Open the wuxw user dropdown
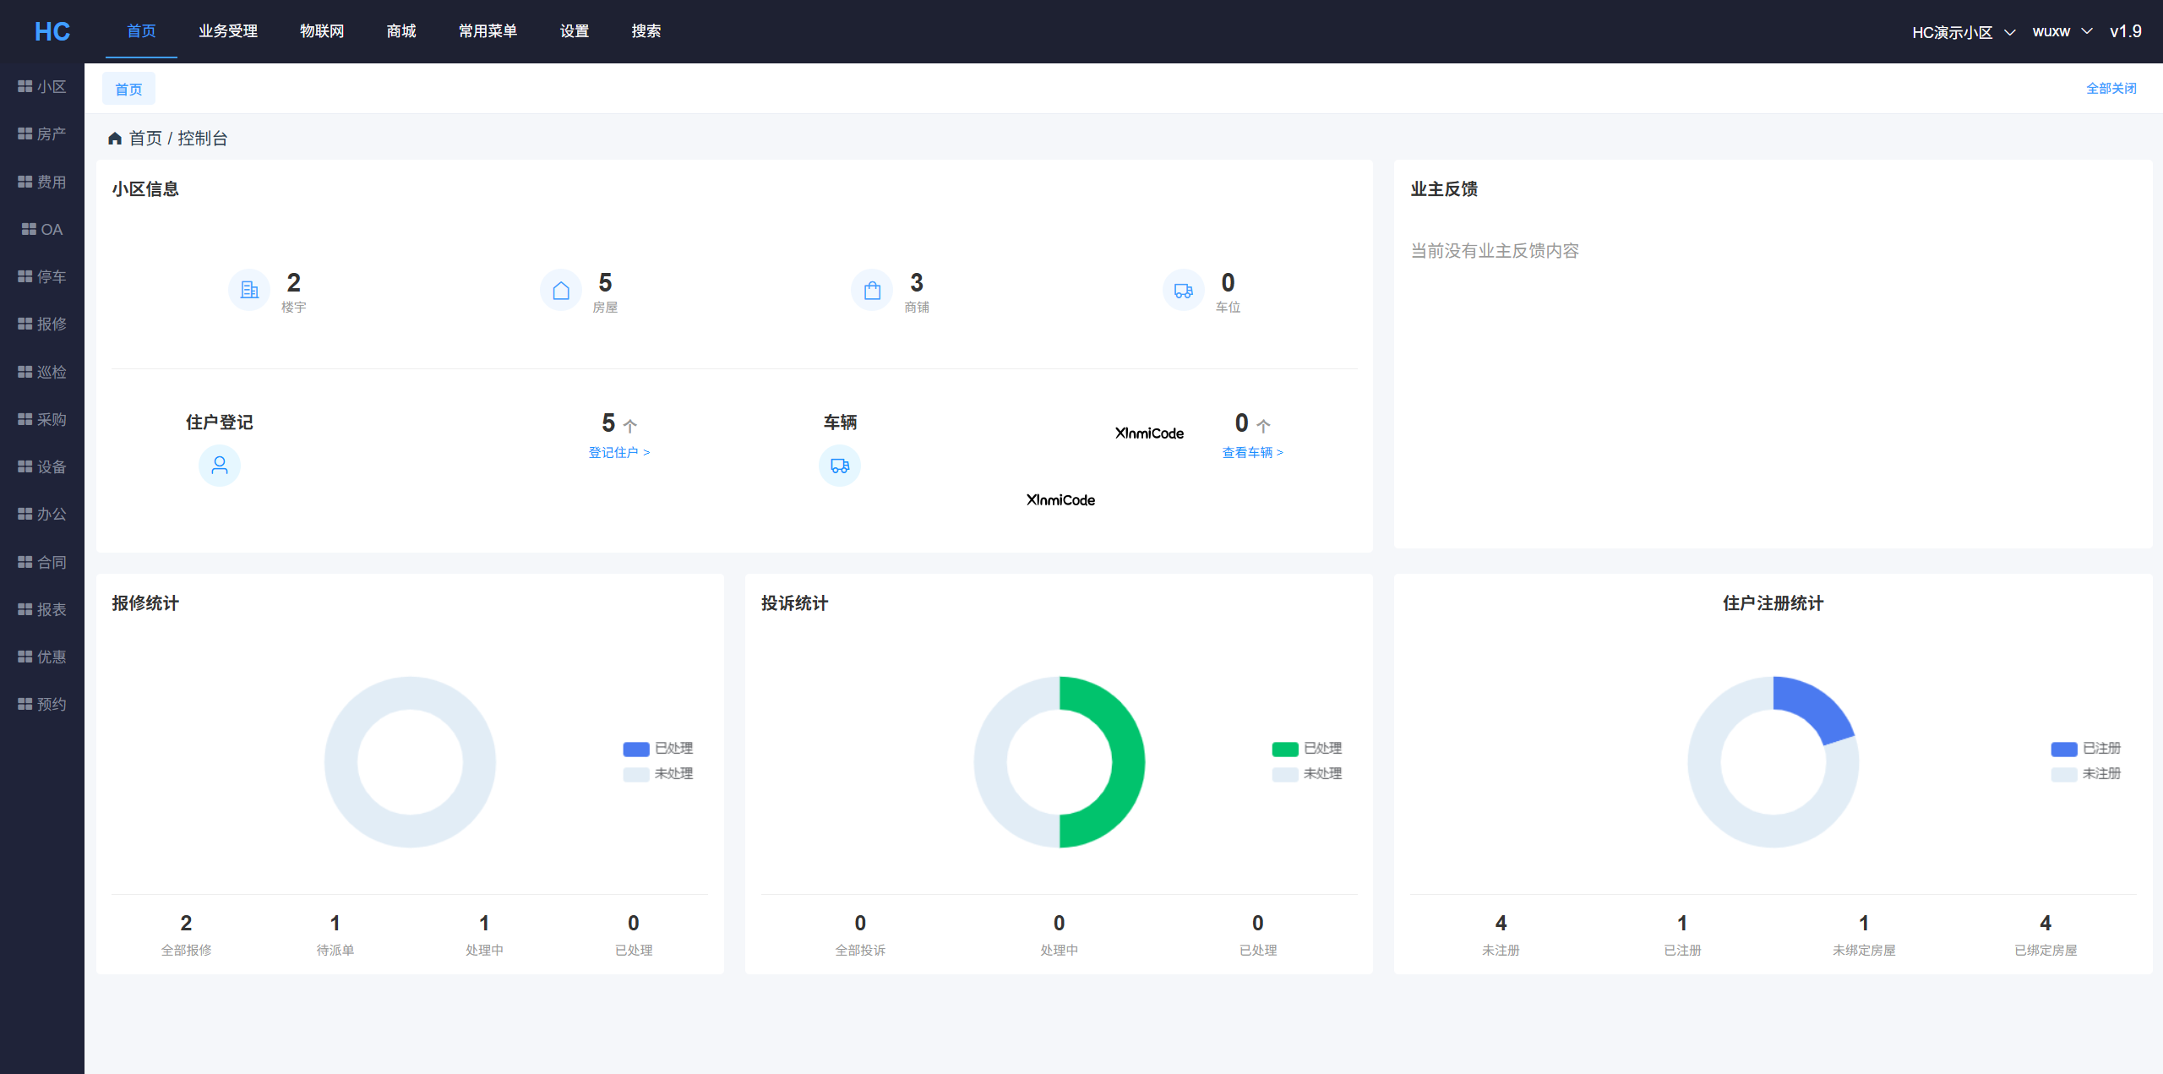This screenshot has height=1074, width=2163. (2062, 32)
